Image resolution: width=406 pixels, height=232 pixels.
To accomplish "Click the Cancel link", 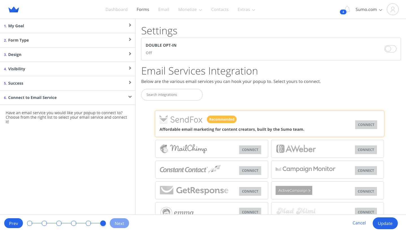I will coord(359,223).
